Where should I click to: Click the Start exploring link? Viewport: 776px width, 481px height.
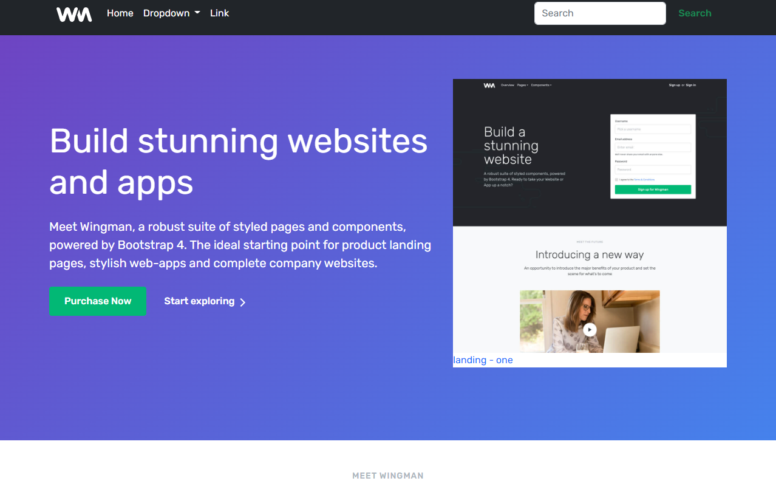point(199,301)
